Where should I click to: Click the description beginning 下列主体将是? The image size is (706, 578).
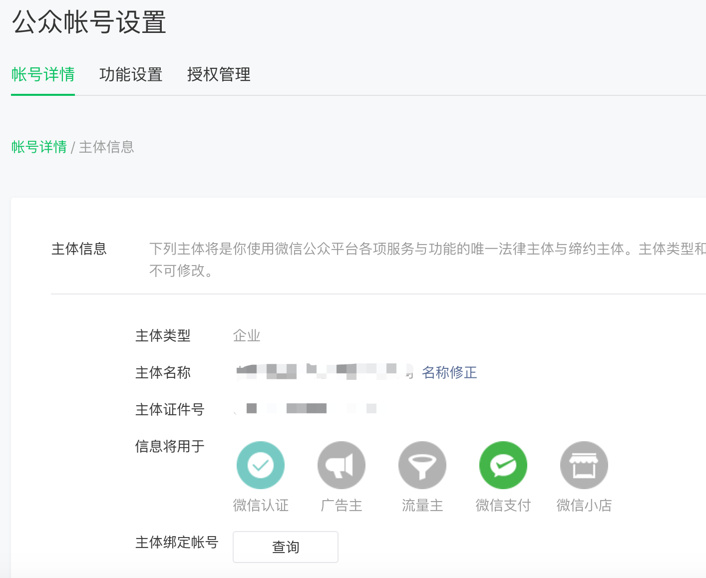tap(427, 260)
